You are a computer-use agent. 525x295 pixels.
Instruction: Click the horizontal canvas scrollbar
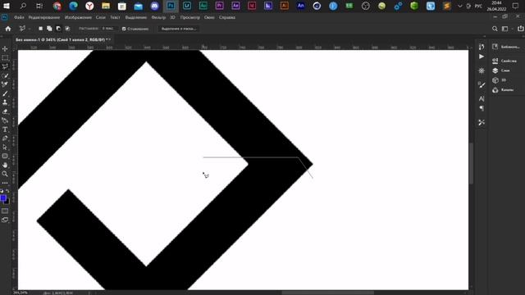327,293
